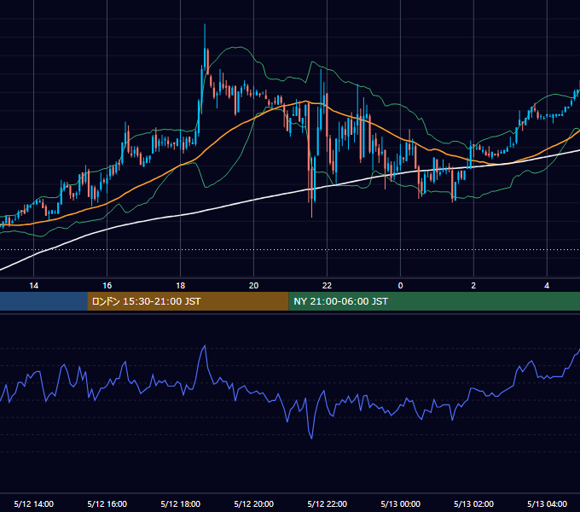The image size is (580, 512).
Task: Click the 5/12 18:00 time label
Action: coord(181,503)
